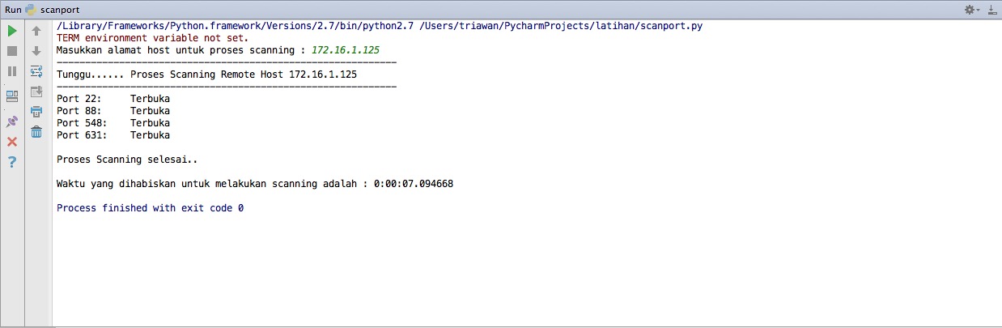Click the 'Process finished with exit code 0' line

150,208
